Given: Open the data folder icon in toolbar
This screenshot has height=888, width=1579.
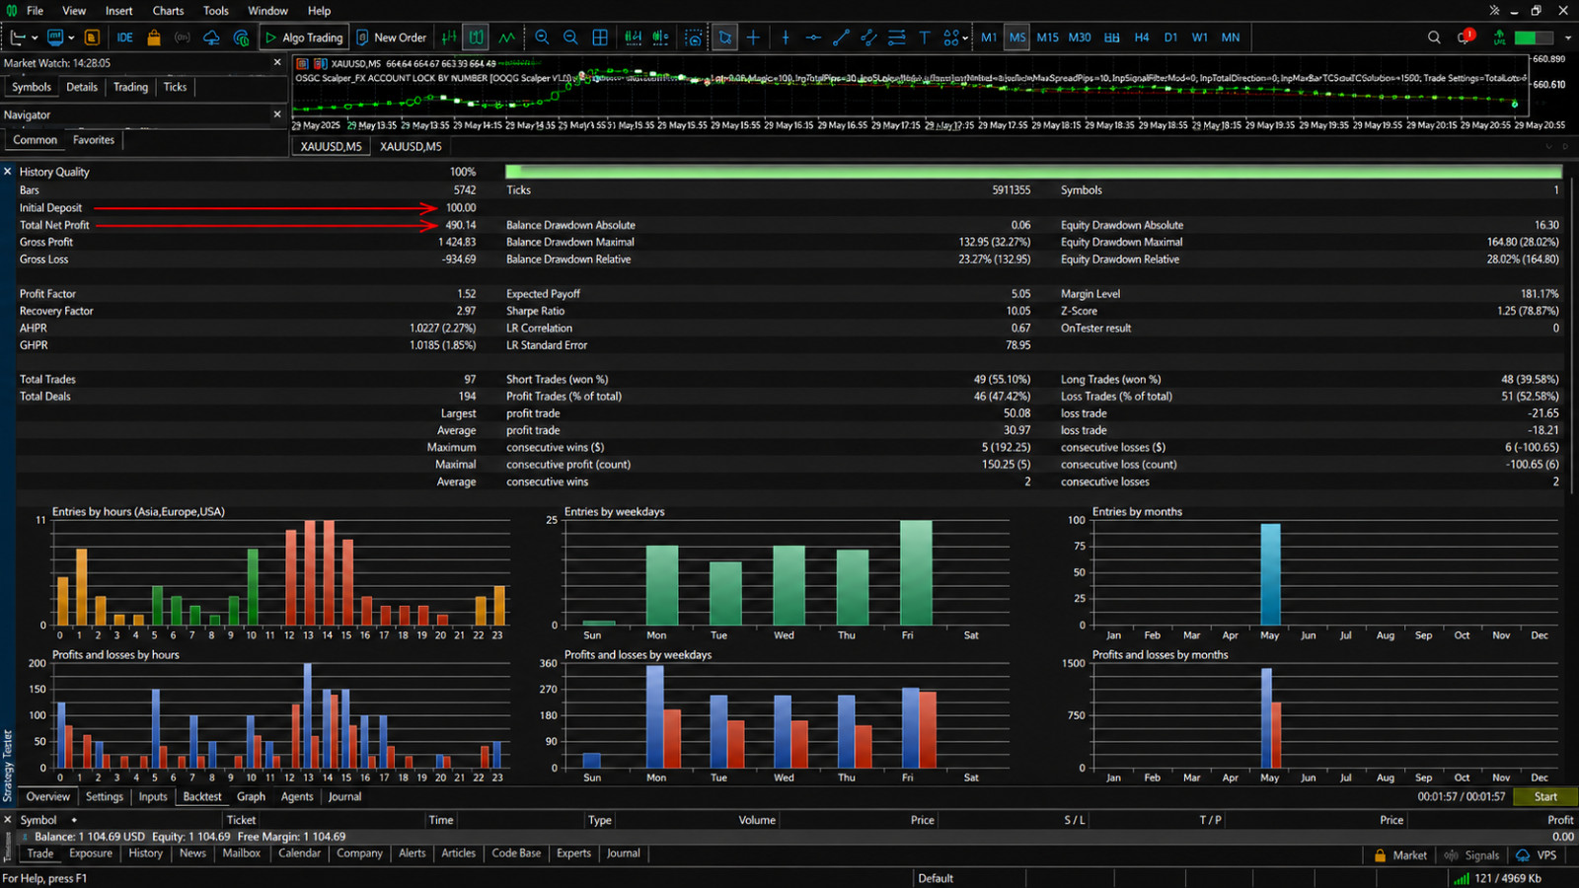Looking at the screenshot, I should coord(92,37).
